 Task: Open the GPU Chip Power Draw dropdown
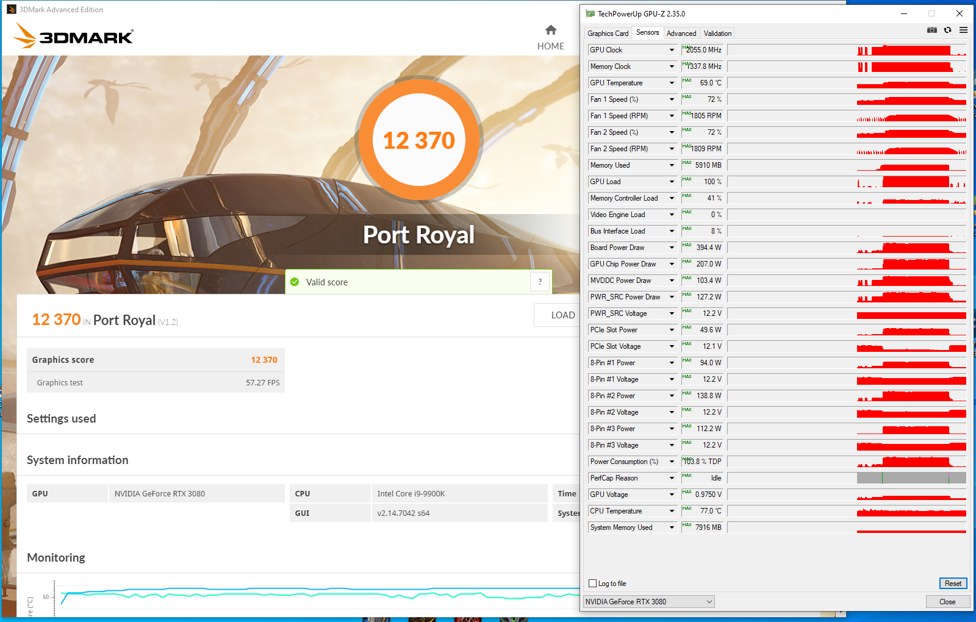672,264
